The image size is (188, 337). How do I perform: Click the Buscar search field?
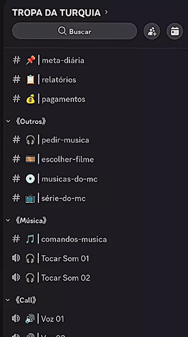(x=74, y=31)
